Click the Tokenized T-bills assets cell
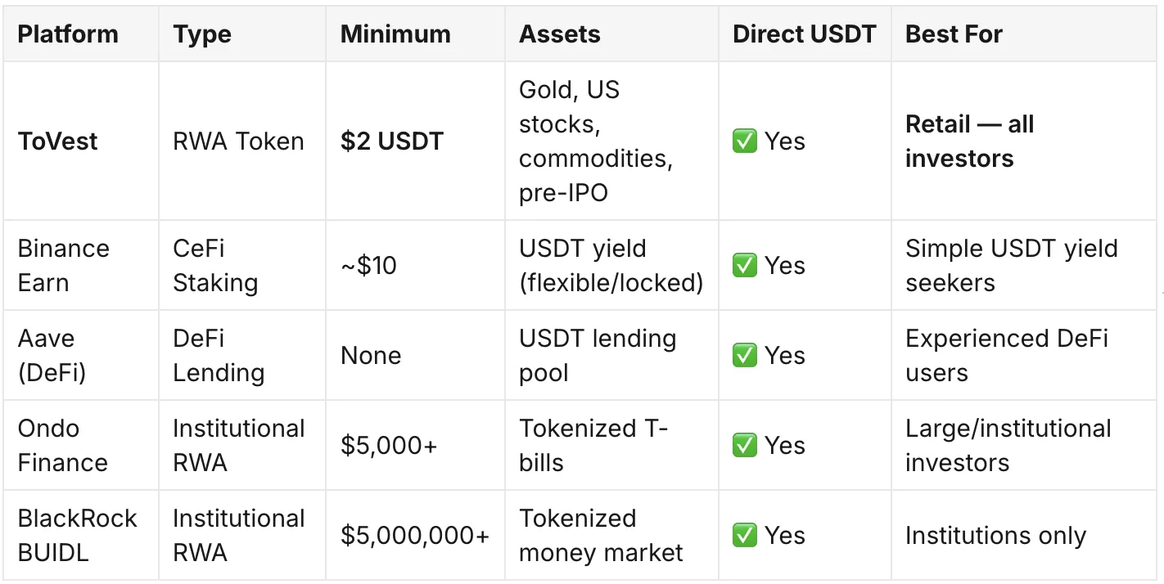This screenshot has height=584, width=1164. [x=593, y=446]
